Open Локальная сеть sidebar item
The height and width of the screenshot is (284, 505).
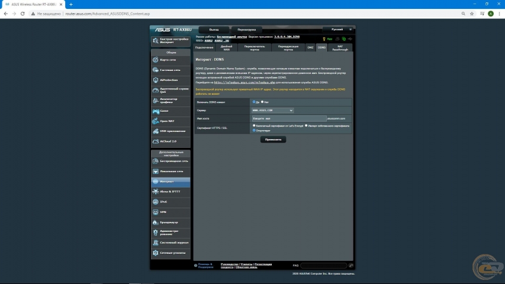pyautogui.click(x=171, y=172)
